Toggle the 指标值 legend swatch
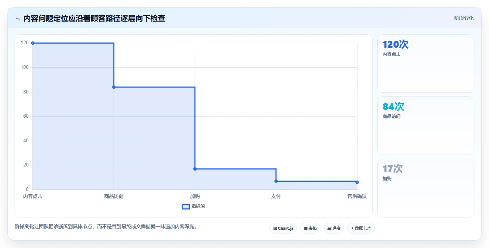The height and width of the screenshot is (248, 489). click(x=186, y=207)
